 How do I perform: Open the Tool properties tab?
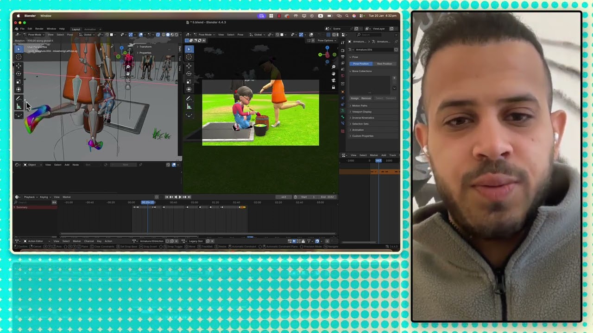343,43
